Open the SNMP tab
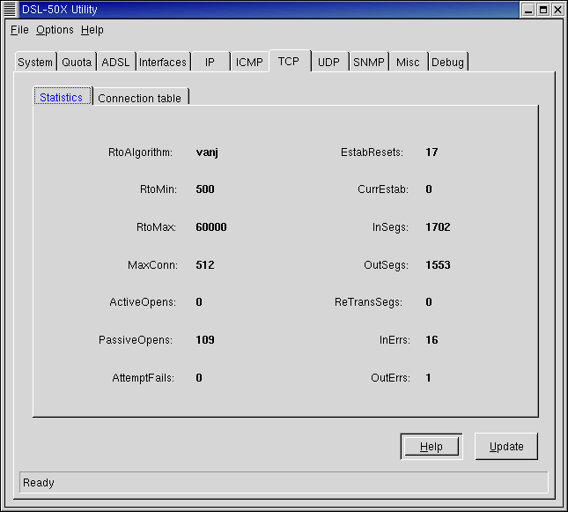568x512 pixels. pyautogui.click(x=368, y=62)
